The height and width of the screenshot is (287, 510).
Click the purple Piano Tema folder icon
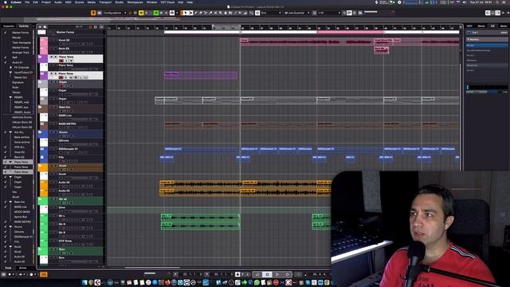click(x=41, y=57)
